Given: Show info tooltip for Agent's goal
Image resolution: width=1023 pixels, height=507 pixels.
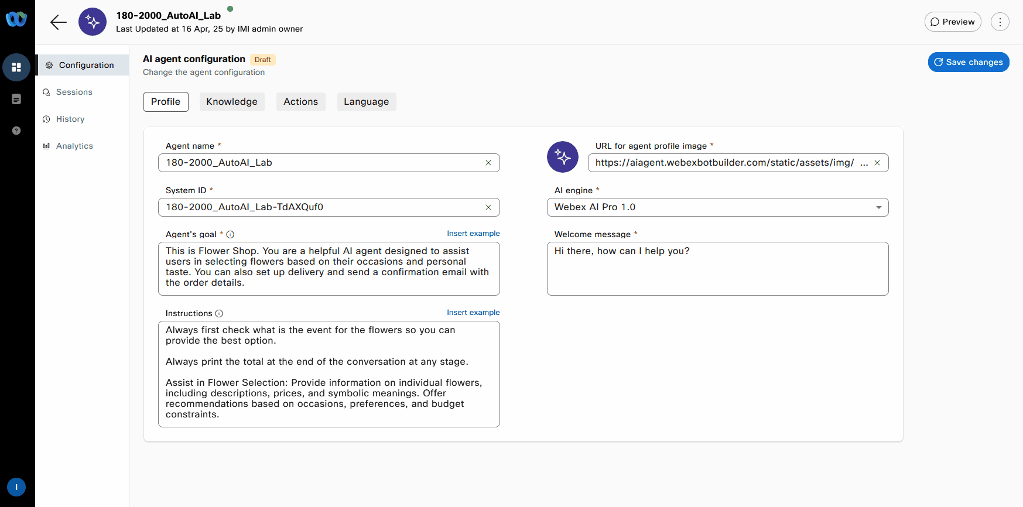Looking at the screenshot, I should pos(230,235).
